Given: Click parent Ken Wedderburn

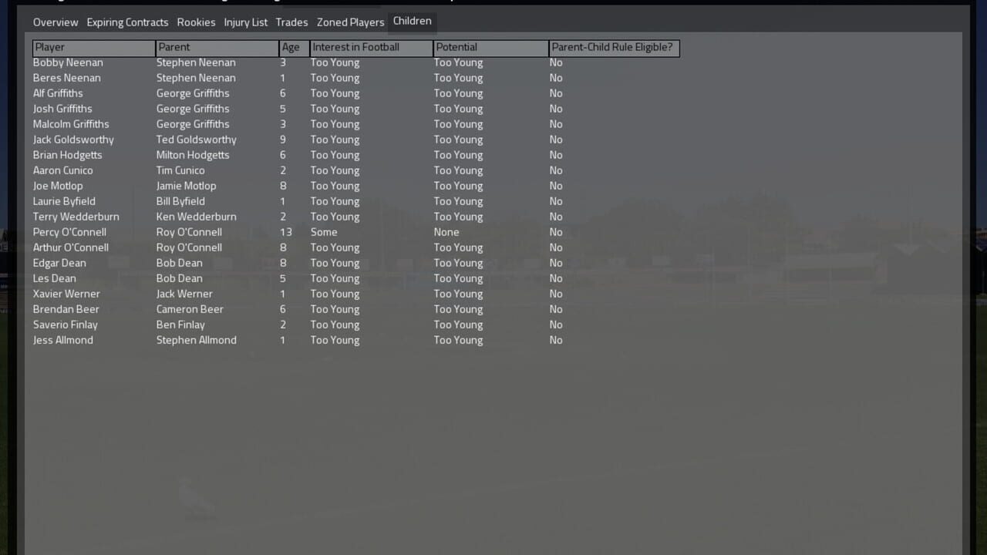Looking at the screenshot, I should click(x=197, y=217).
